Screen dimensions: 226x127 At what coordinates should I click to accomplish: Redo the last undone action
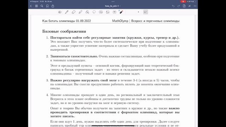pyautogui.click(x=179, y=6)
